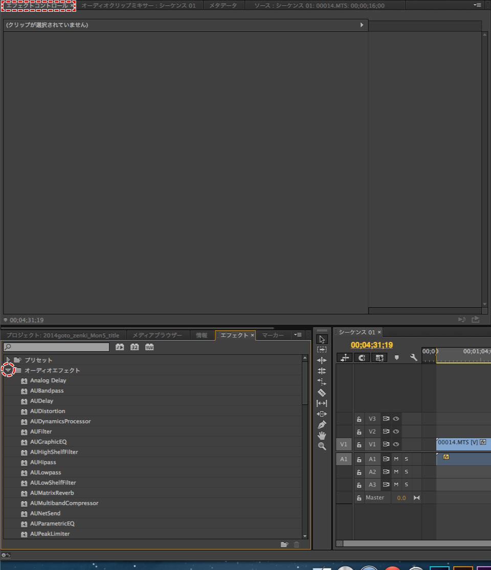
Task: Open メディアブラウザー tab
Action: [x=157, y=335]
